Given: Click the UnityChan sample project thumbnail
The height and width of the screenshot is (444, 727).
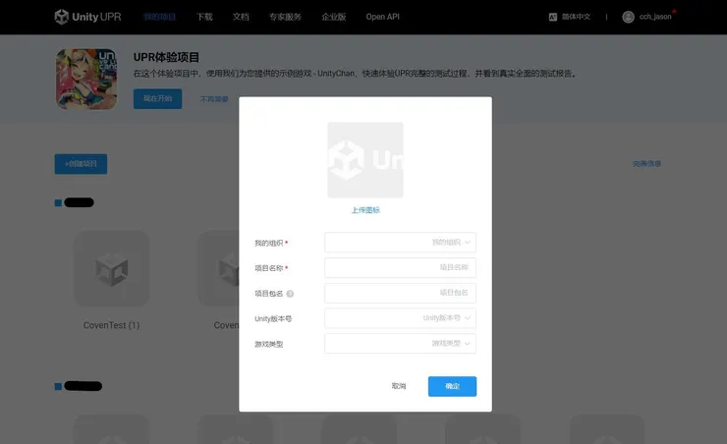Looking at the screenshot, I should coord(86,80).
